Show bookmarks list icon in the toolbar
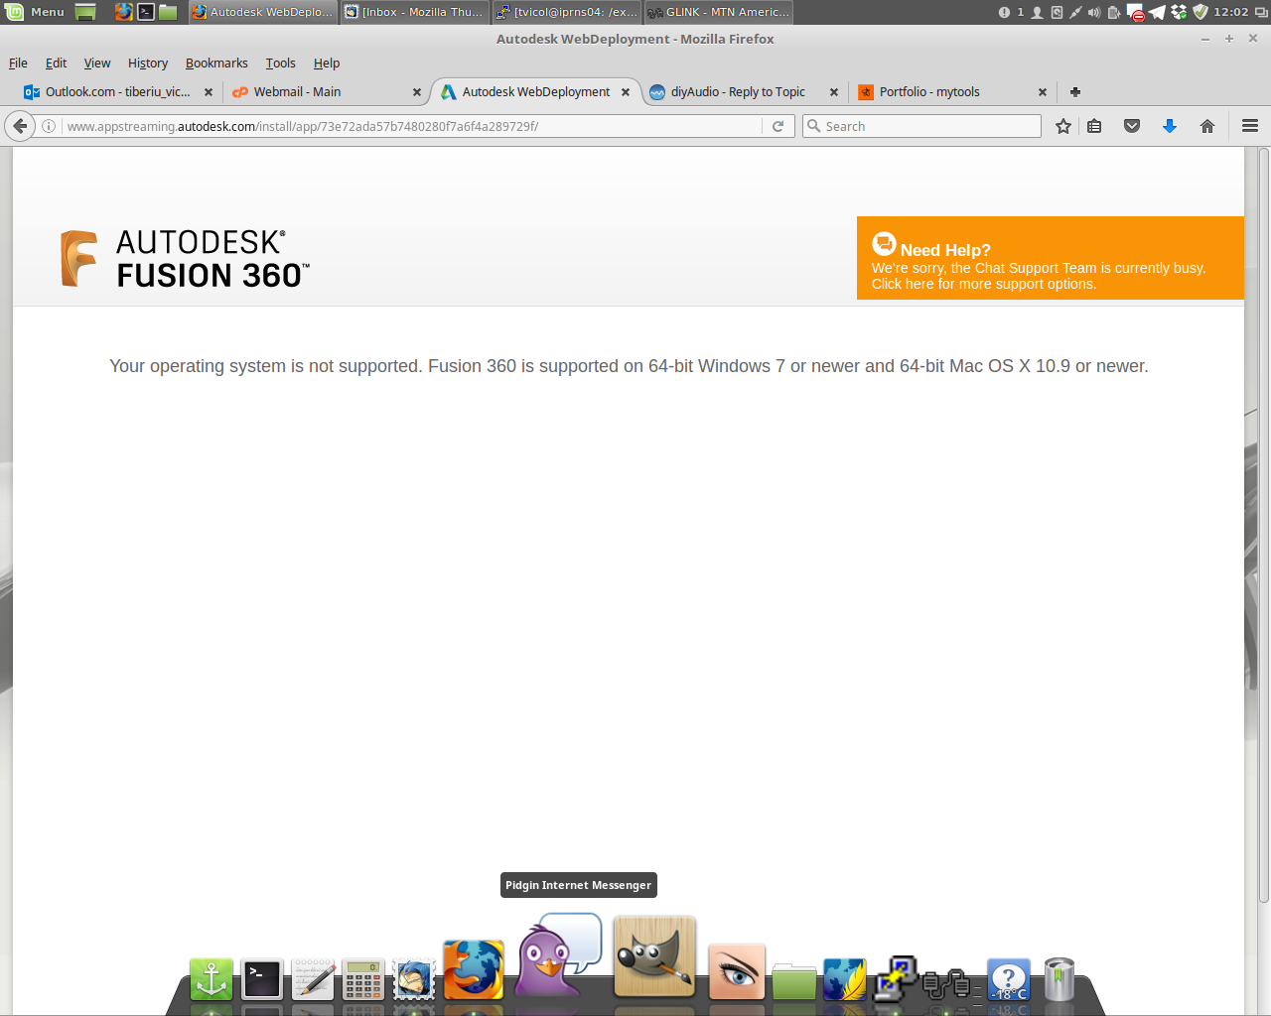Screen dimensions: 1271x1016 (x=1094, y=126)
